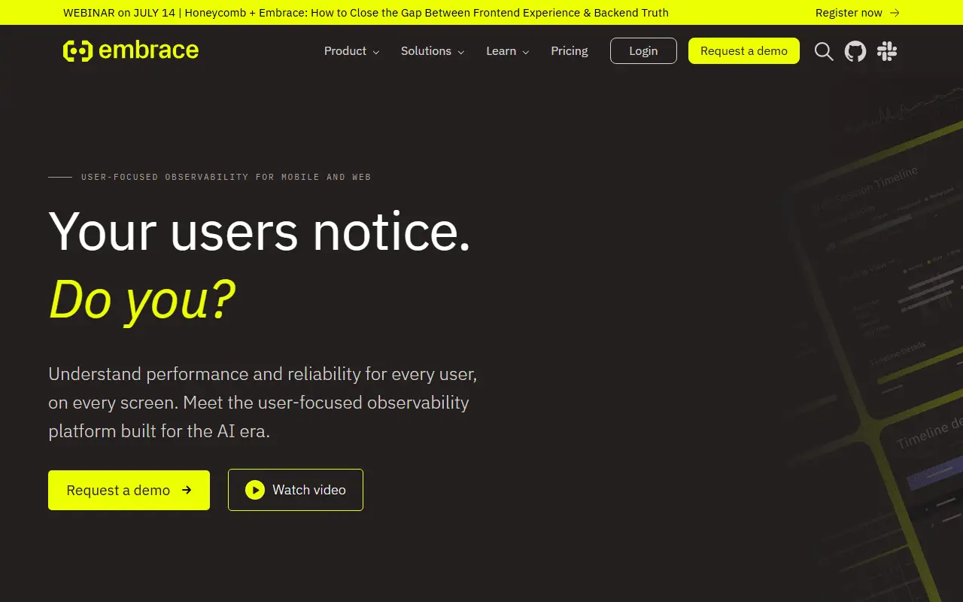Screen dimensions: 963x602
Task: Click Request a demo in the navbar
Action: pyautogui.click(x=744, y=51)
